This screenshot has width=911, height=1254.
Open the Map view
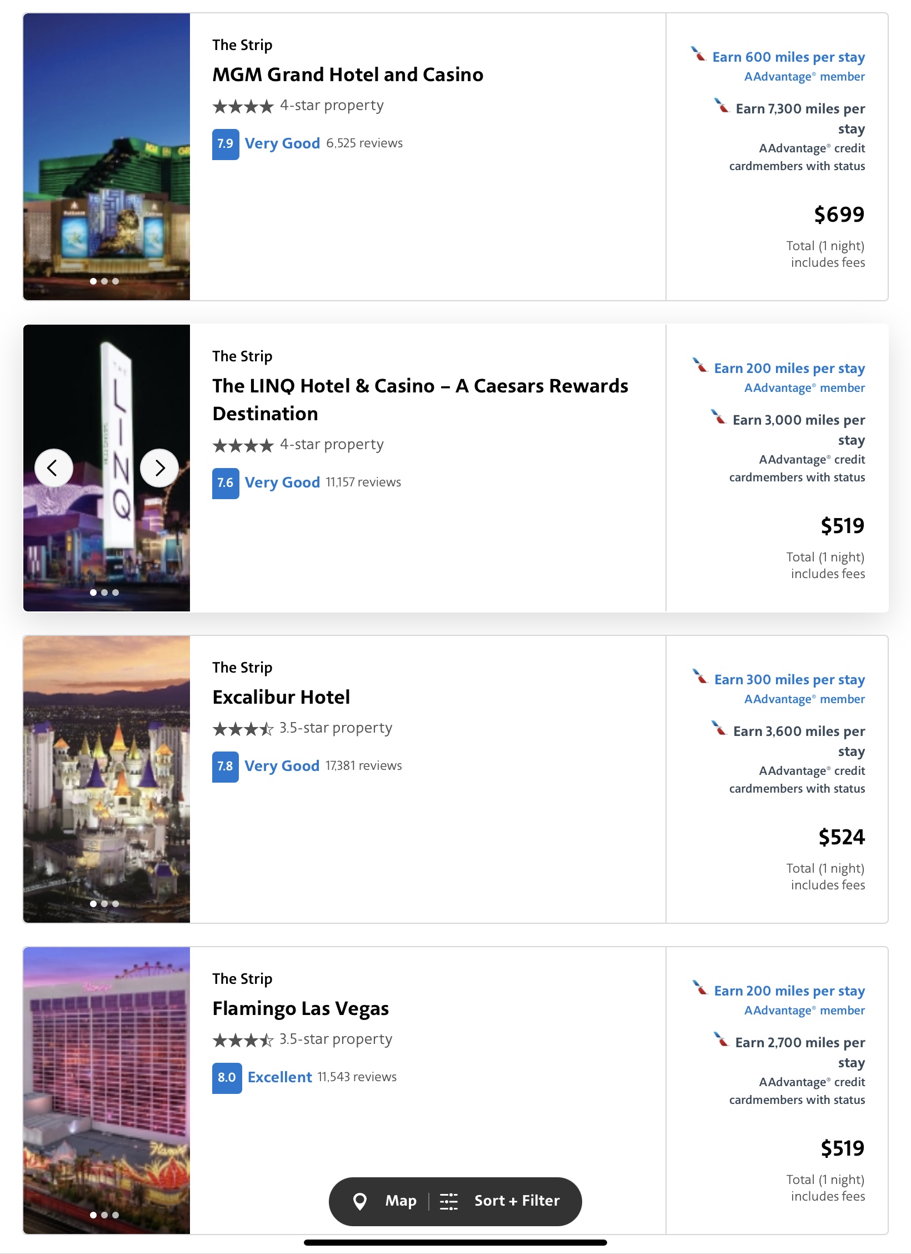coord(401,1201)
